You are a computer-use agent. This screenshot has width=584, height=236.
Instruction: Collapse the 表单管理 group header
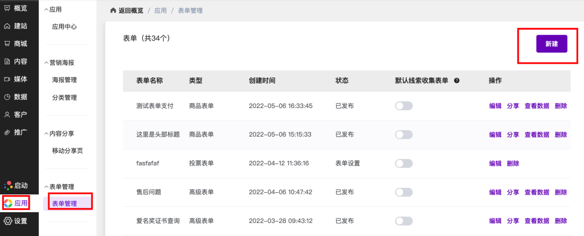(x=47, y=187)
